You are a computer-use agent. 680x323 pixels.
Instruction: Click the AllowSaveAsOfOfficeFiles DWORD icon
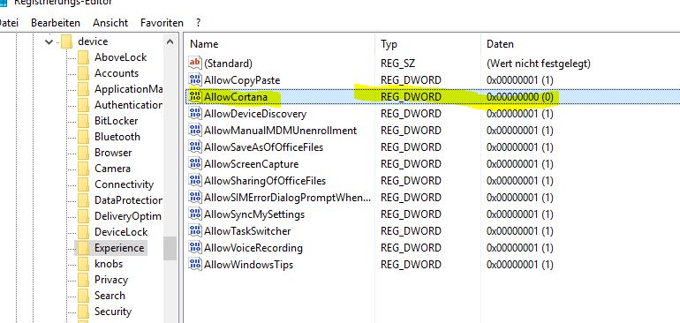(x=195, y=147)
